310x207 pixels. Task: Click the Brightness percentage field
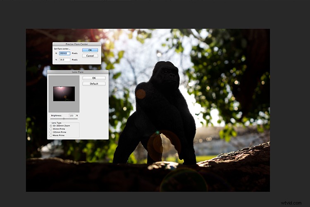coord(72,116)
